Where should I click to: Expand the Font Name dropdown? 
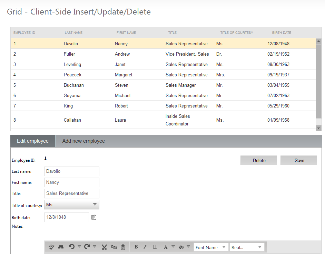point(211,247)
